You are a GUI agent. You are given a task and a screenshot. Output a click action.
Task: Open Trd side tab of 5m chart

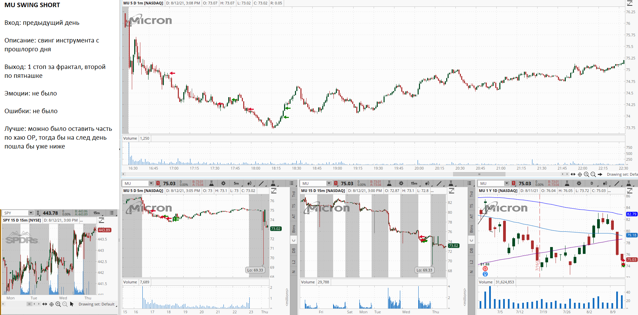pyautogui.click(x=294, y=194)
